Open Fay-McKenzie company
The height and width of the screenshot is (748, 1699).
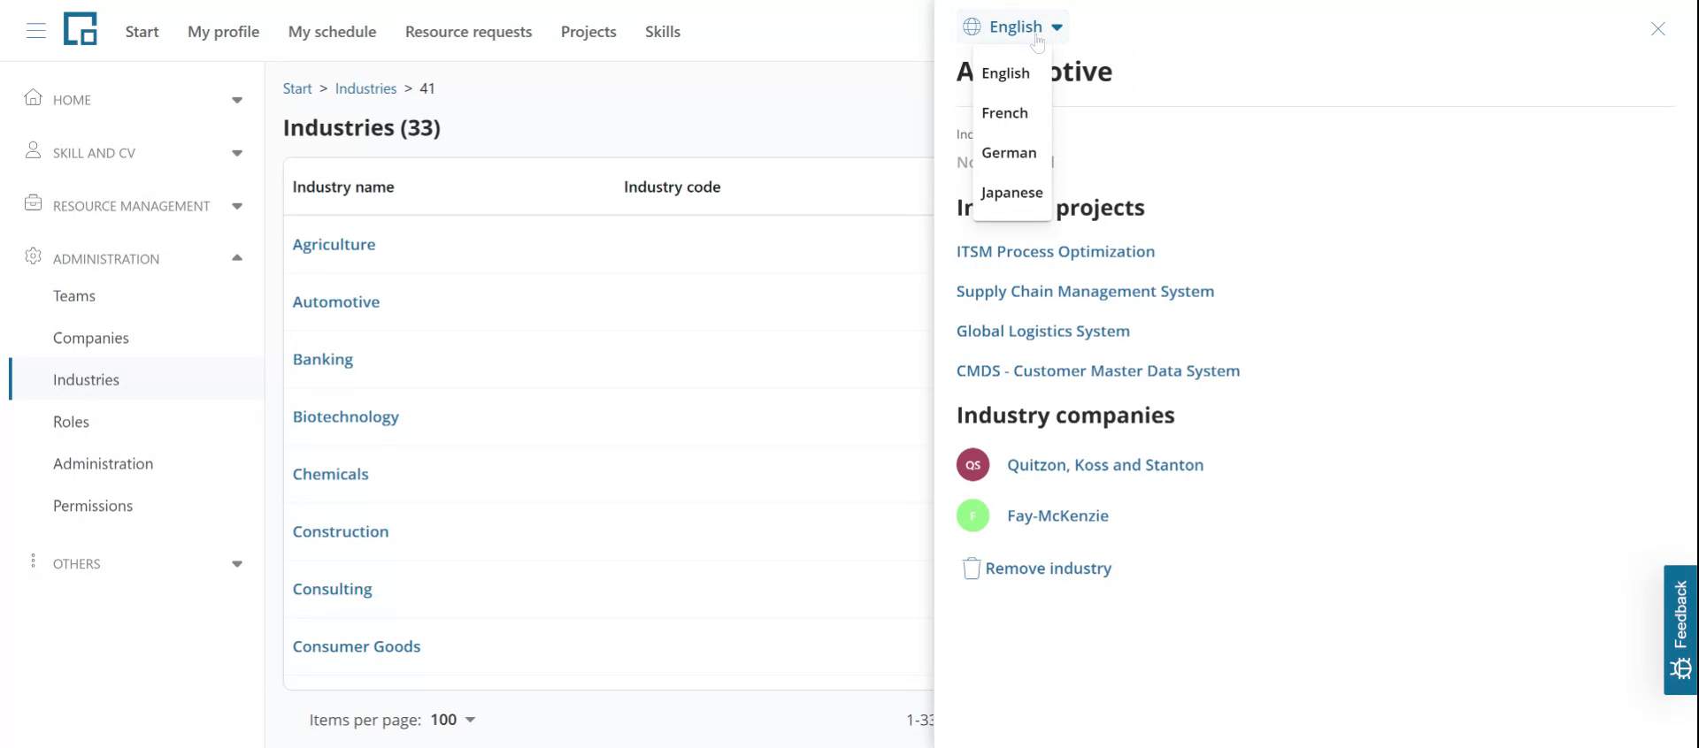click(x=1057, y=515)
